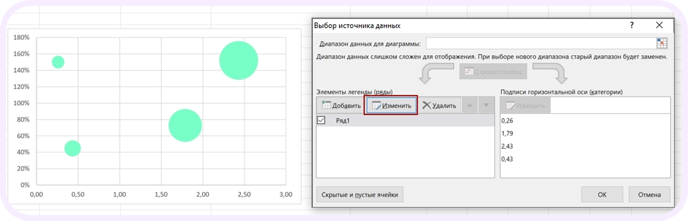Screen dimensions: 688x221
Task: Click the 180% vertical axis label
Action: pyautogui.click(x=22, y=37)
